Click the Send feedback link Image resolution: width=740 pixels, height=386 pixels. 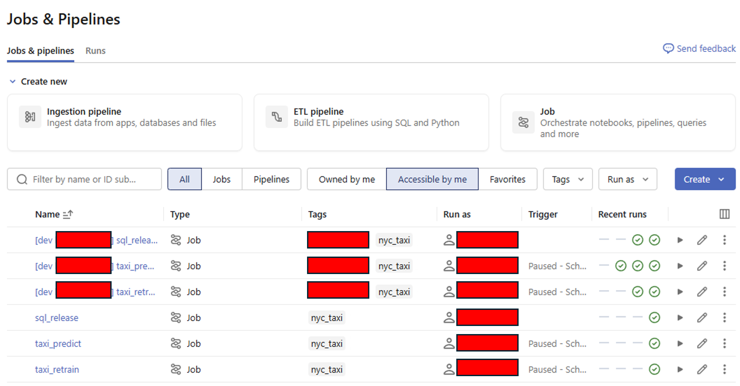[x=699, y=48]
